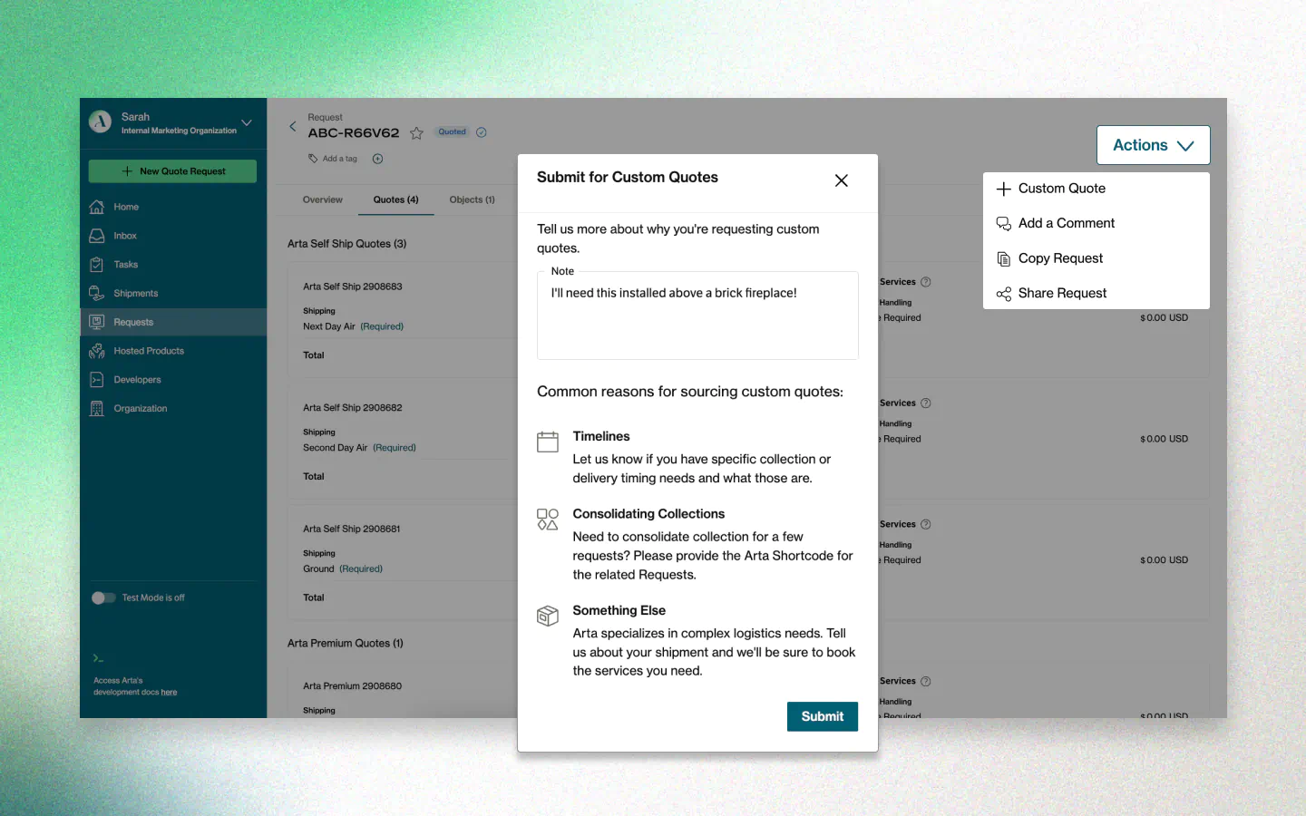Choose Add a Comment menu option

click(1066, 223)
